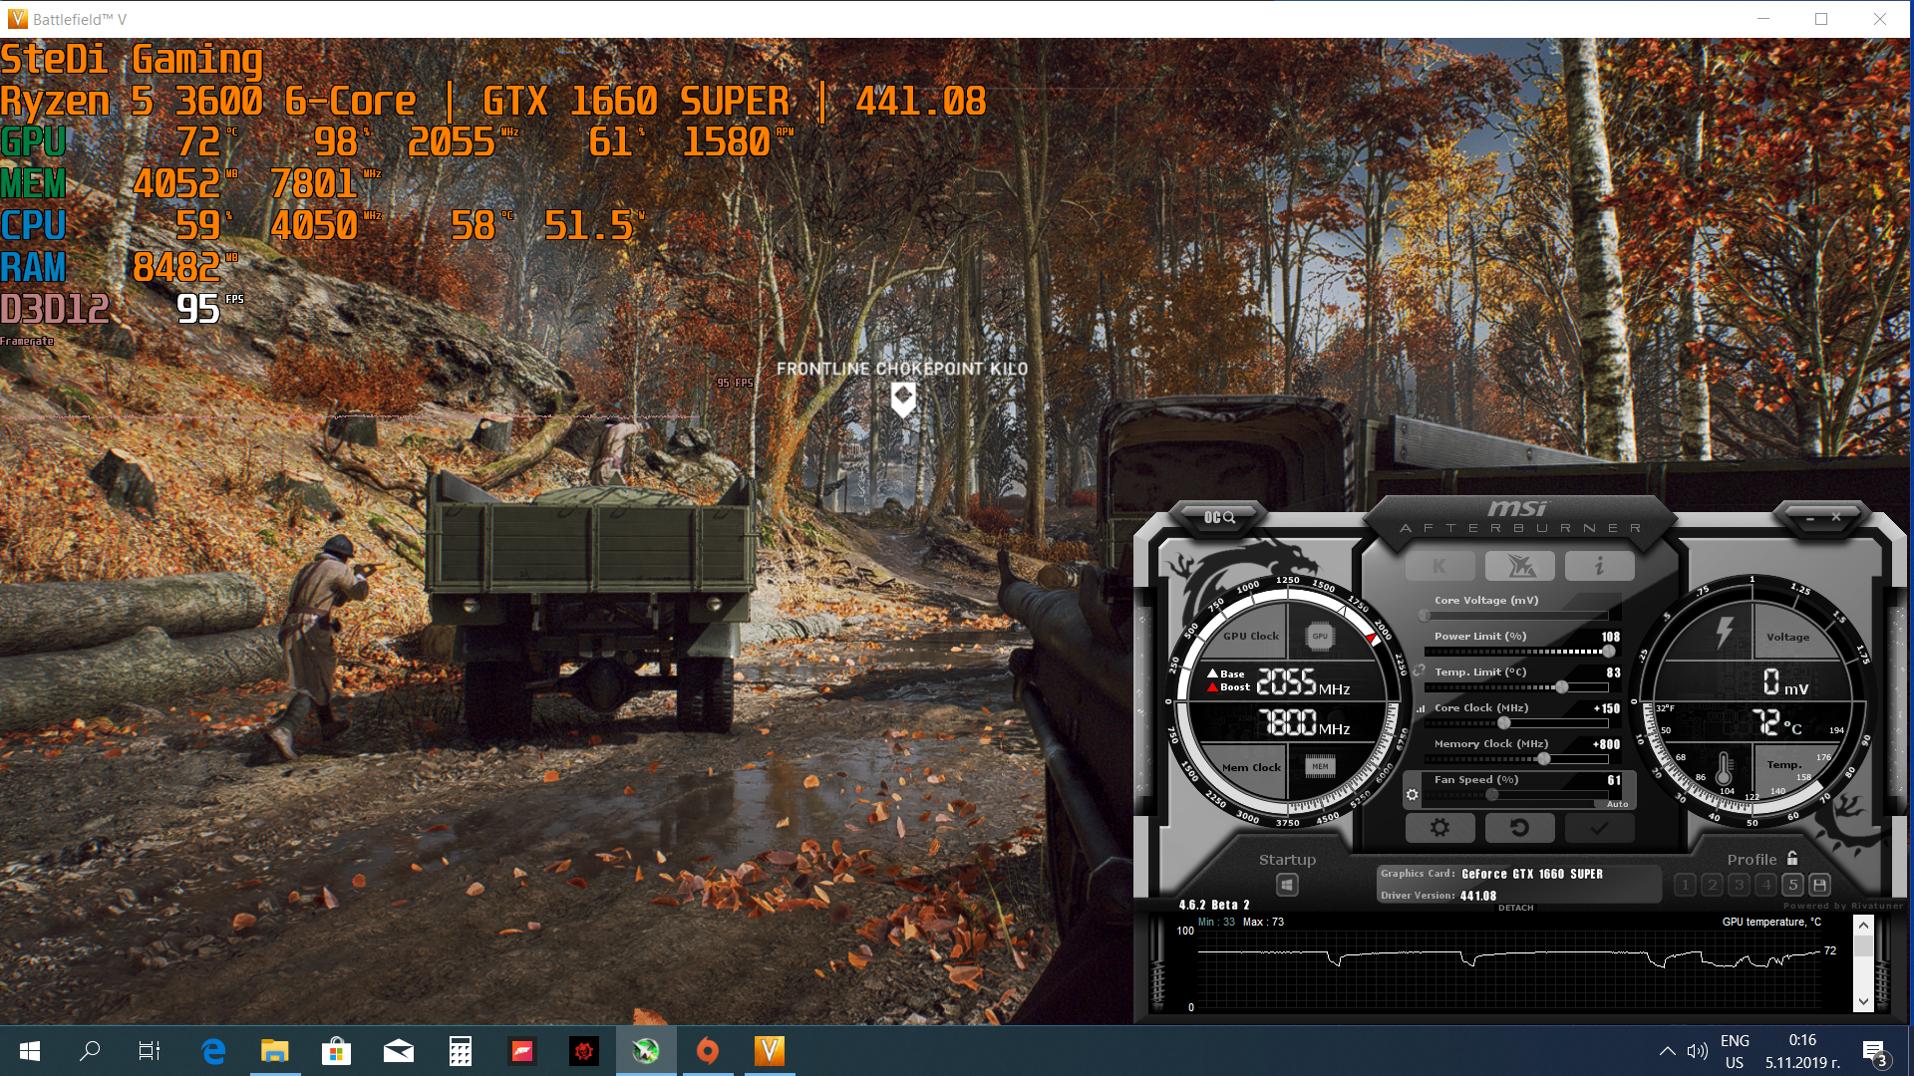
Task: Open the OC Scanner in Afterburner
Action: (x=1219, y=517)
